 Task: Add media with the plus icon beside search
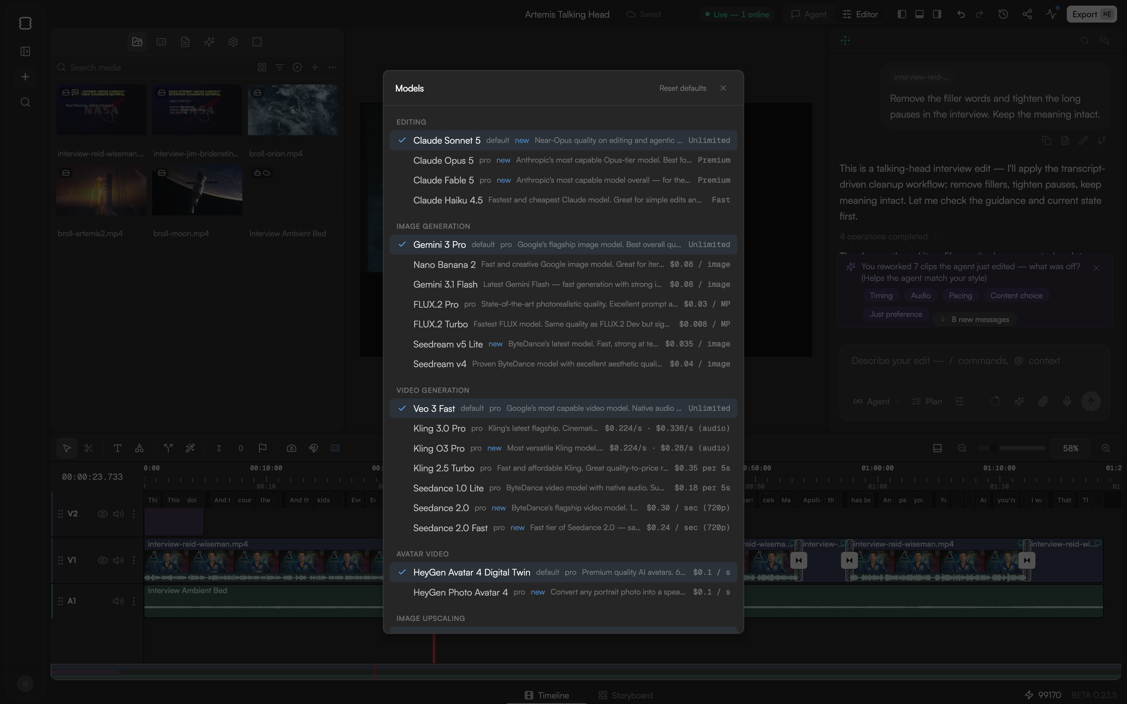point(315,68)
